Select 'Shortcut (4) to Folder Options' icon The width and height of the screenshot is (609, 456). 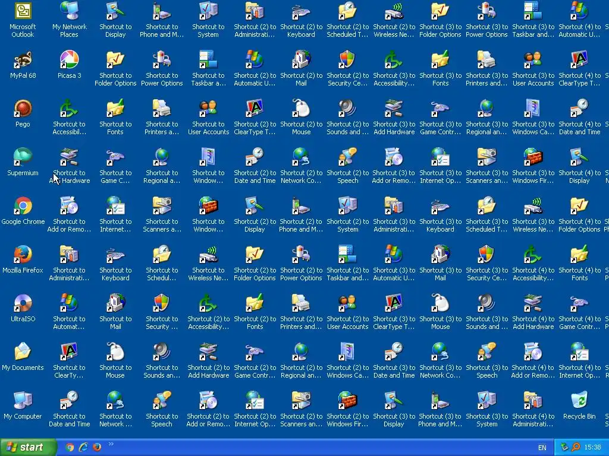tap(579, 214)
